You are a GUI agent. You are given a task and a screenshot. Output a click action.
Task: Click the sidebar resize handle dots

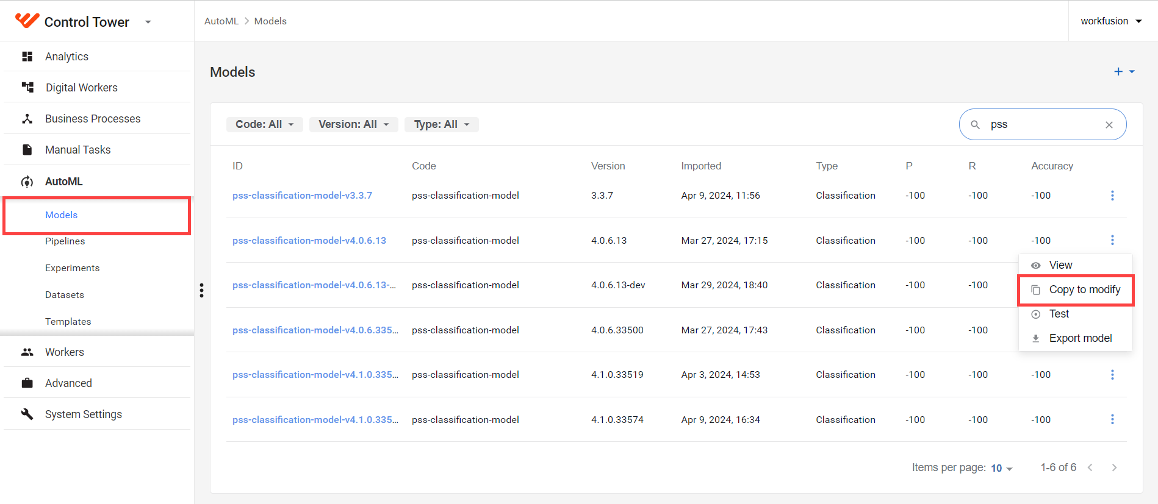[201, 290]
